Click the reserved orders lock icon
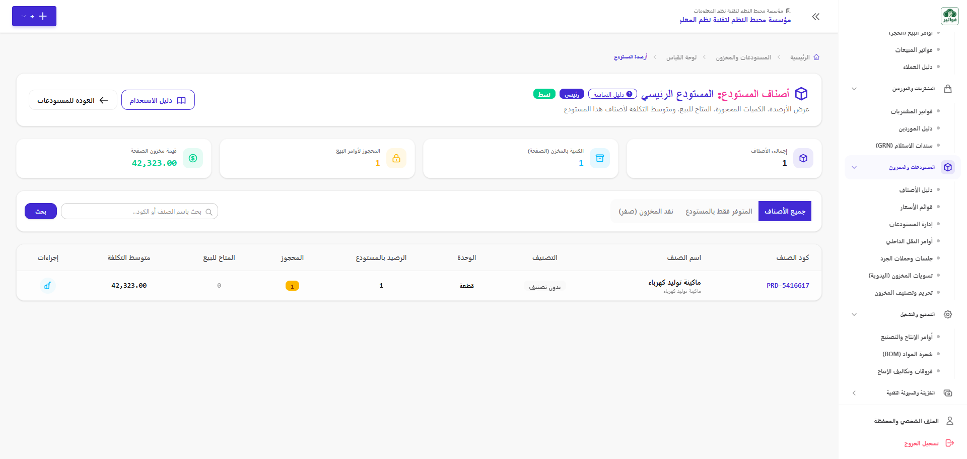This screenshot has width=967, height=459. 396,158
